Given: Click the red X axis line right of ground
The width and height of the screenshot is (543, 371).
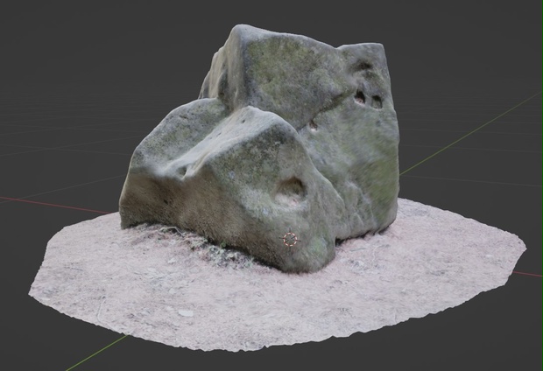Looking at the screenshot, I should point(528,274).
